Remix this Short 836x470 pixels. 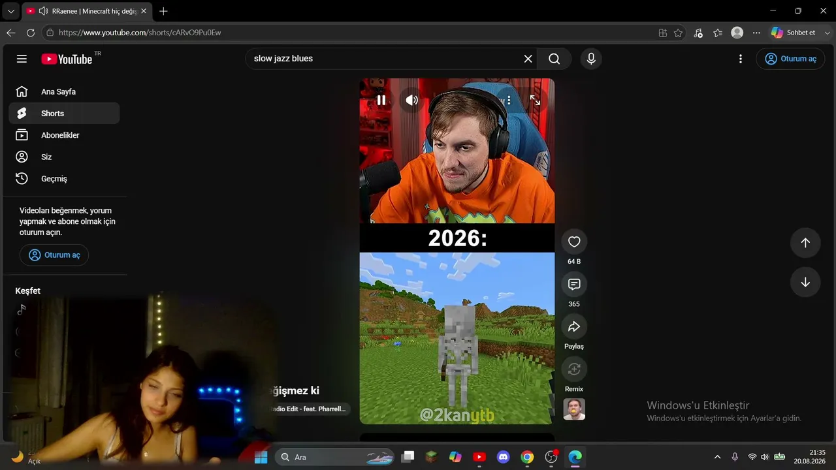[574, 369]
